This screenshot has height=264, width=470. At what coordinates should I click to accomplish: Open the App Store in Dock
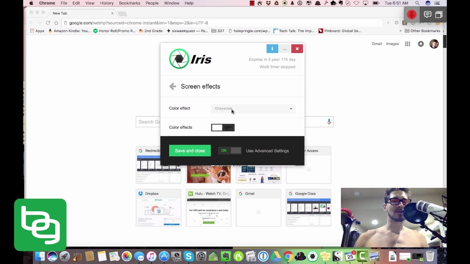tap(164, 256)
